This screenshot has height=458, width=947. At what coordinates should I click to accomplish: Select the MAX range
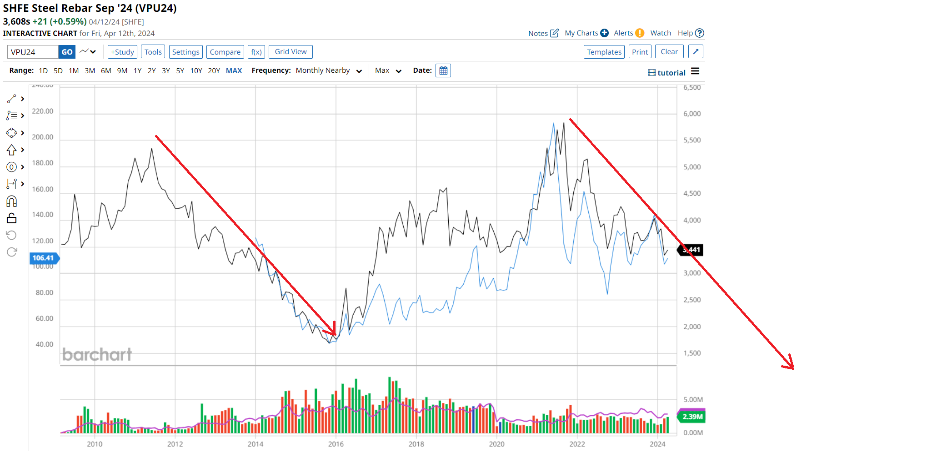(x=234, y=70)
